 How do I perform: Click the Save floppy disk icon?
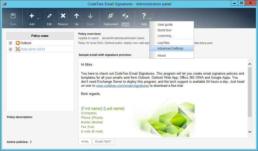tap(13, 16)
